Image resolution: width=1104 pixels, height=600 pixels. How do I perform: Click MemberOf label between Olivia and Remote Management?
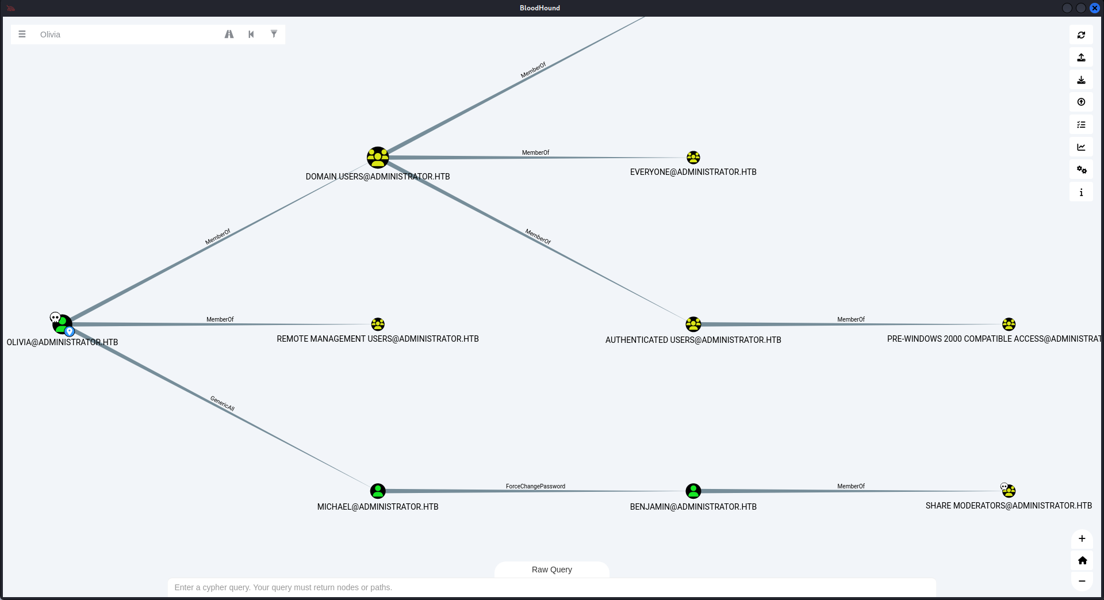click(x=220, y=320)
